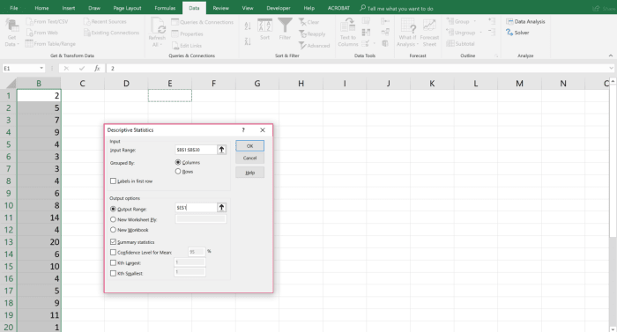
Task: Select Grouped By Columns radio
Action: pyautogui.click(x=178, y=162)
